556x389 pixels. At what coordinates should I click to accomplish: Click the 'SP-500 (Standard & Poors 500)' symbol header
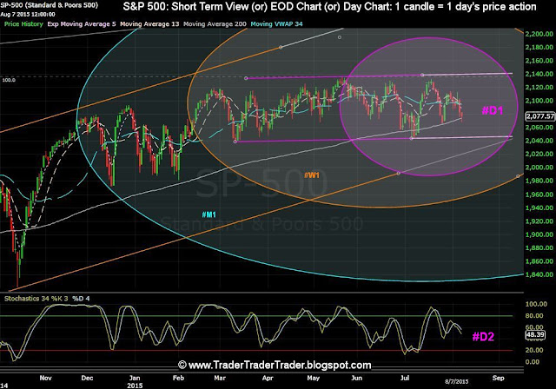(x=49, y=5)
